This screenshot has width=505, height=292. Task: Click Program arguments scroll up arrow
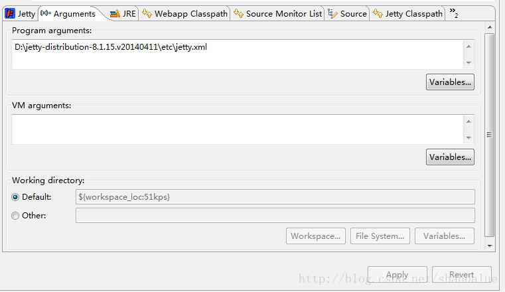469,46
